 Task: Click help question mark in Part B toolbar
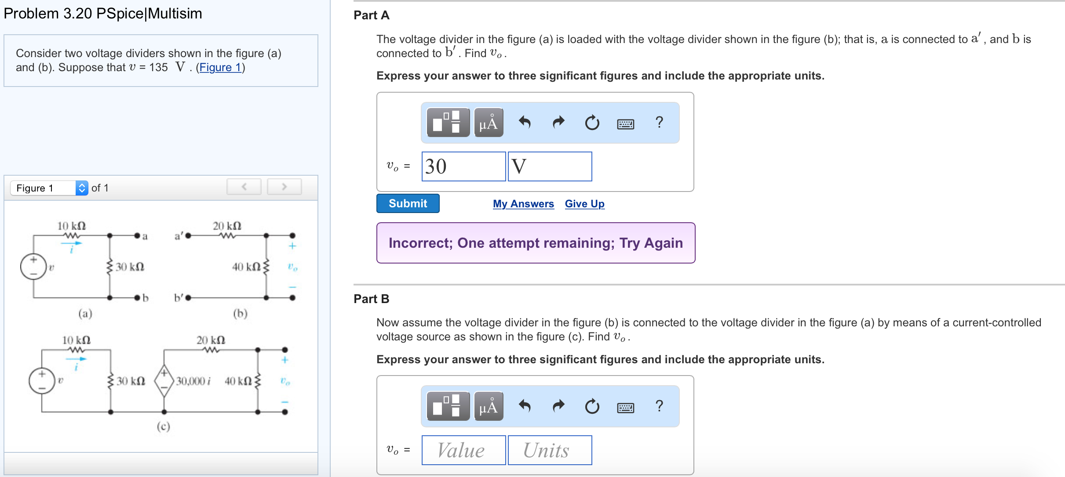click(660, 406)
